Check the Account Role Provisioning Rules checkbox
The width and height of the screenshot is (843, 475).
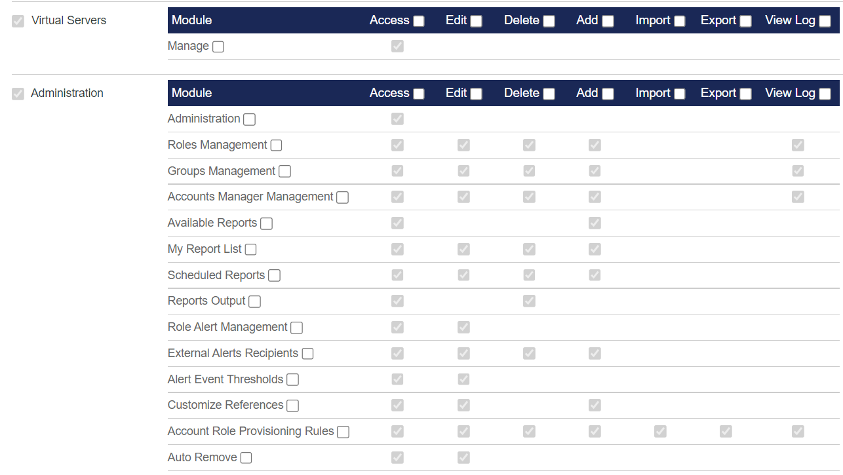(x=343, y=432)
